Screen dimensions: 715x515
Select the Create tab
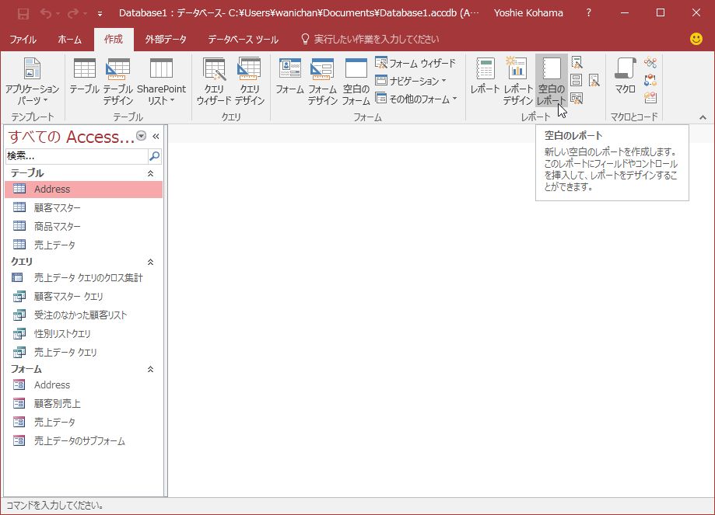point(114,39)
